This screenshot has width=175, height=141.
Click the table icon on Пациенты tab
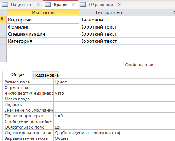tap(5, 5)
